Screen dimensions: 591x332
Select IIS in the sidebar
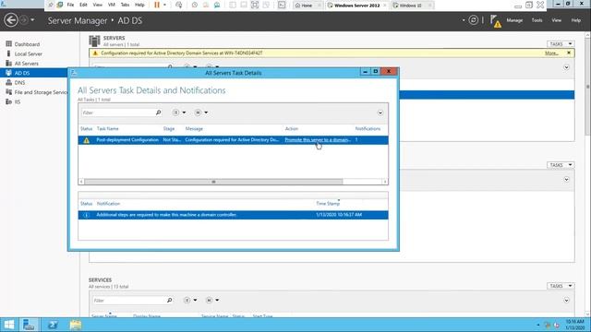[x=18, y=101]
